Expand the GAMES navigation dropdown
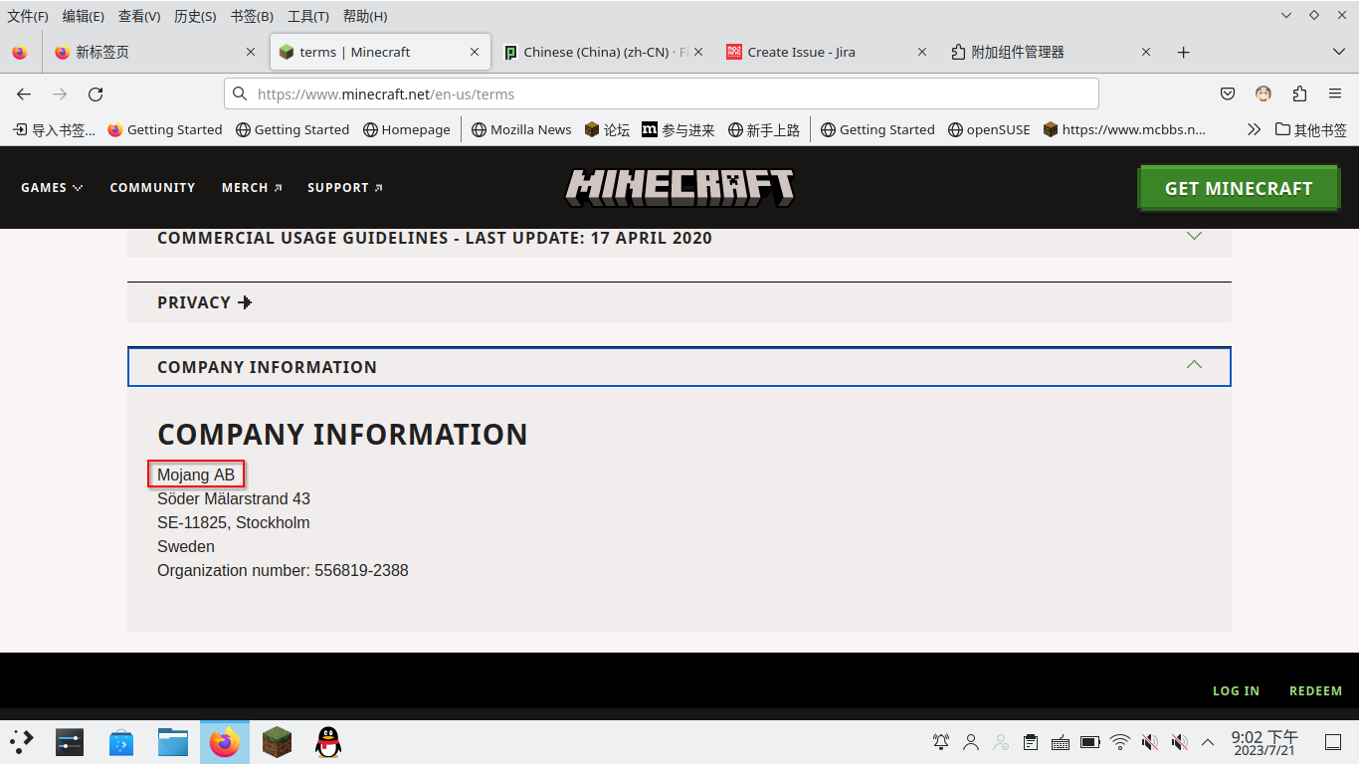 pyautogui.click(x=52, y=187)
